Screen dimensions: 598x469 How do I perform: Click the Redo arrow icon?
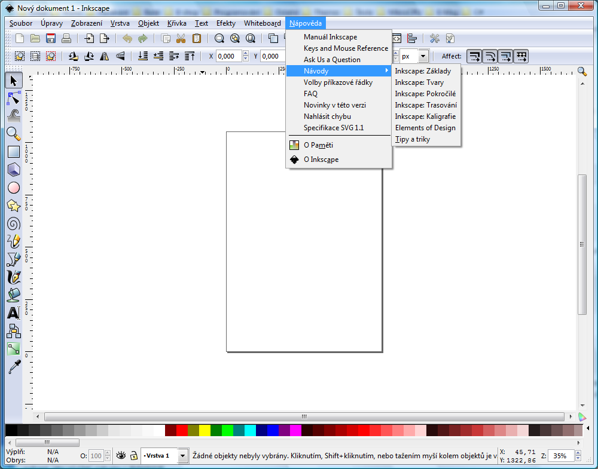click(x=143, y=38)
